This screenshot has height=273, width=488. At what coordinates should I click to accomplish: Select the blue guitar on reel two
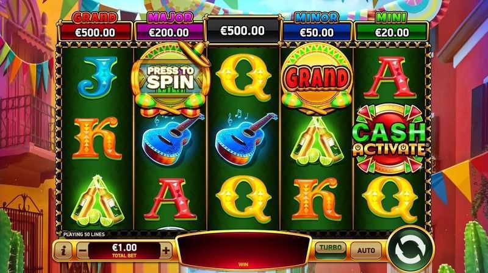173,140
